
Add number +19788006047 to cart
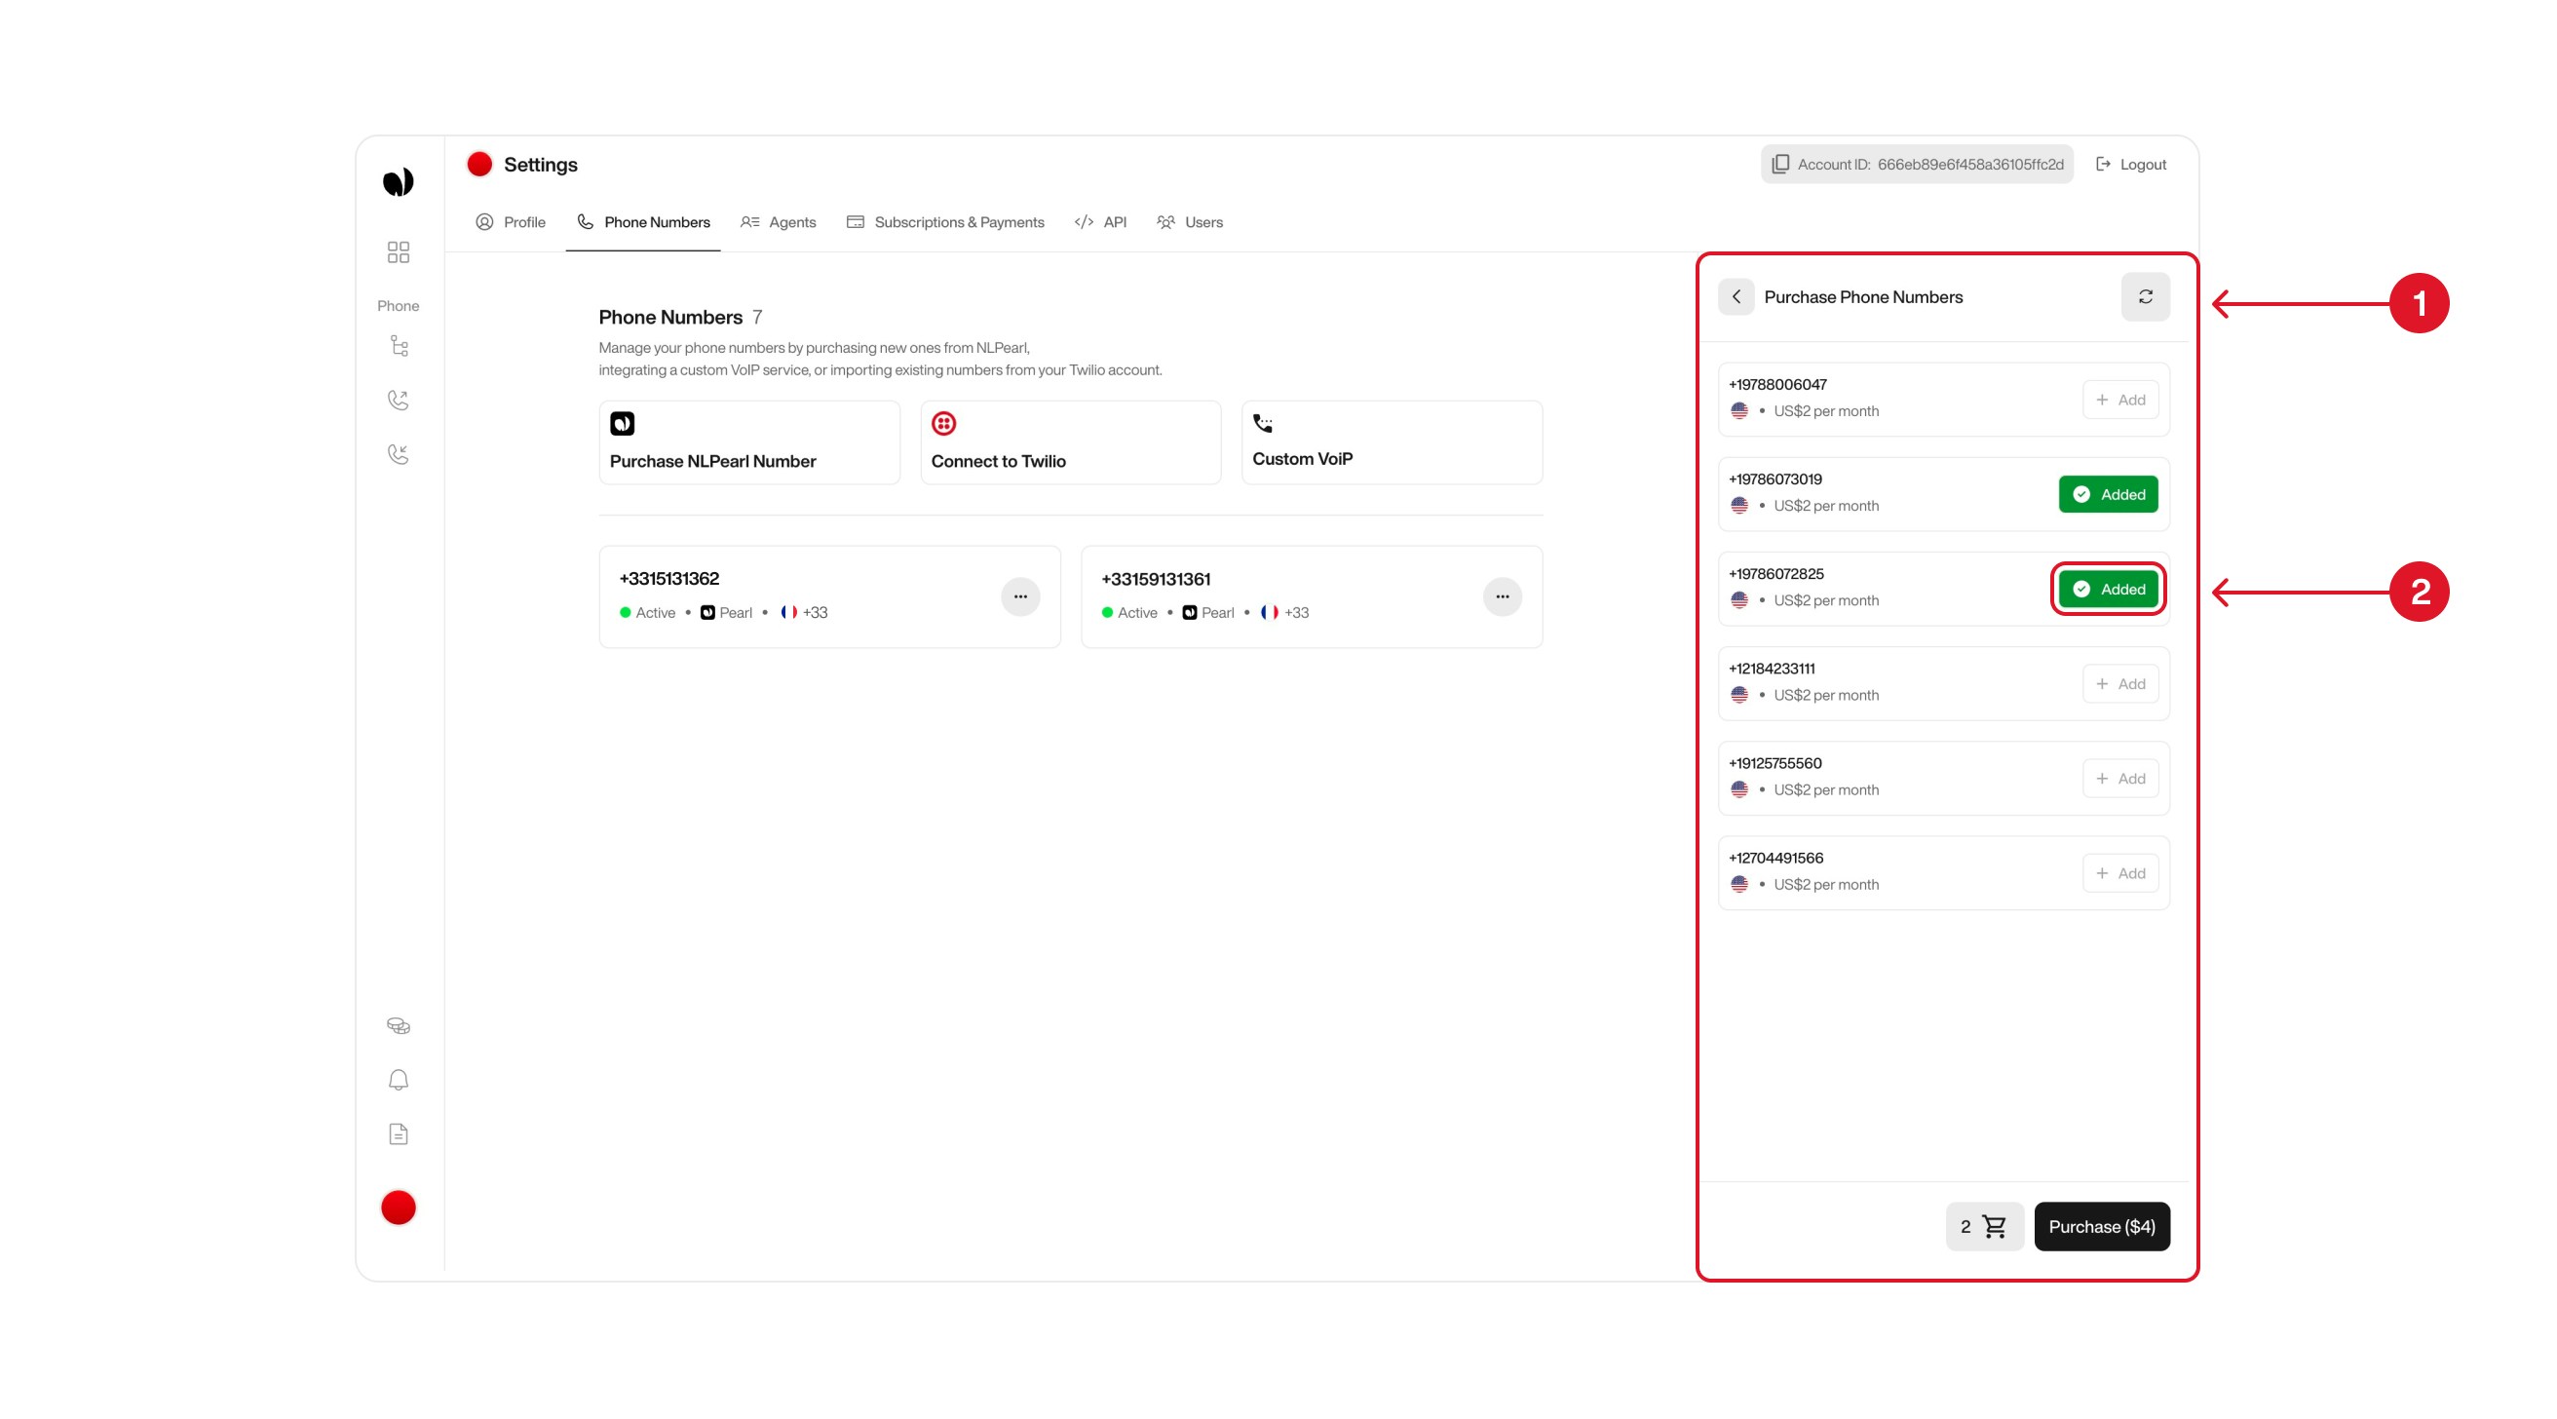(x=2120, y=400)
